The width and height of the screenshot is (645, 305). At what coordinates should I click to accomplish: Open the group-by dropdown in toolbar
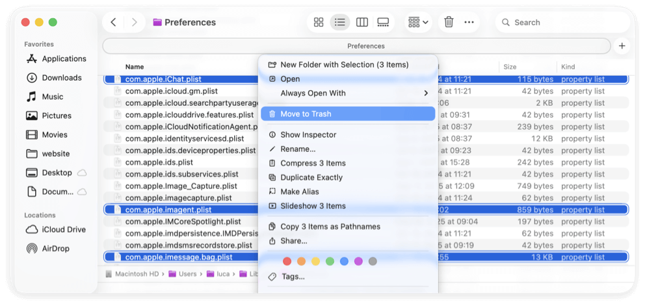418,22
